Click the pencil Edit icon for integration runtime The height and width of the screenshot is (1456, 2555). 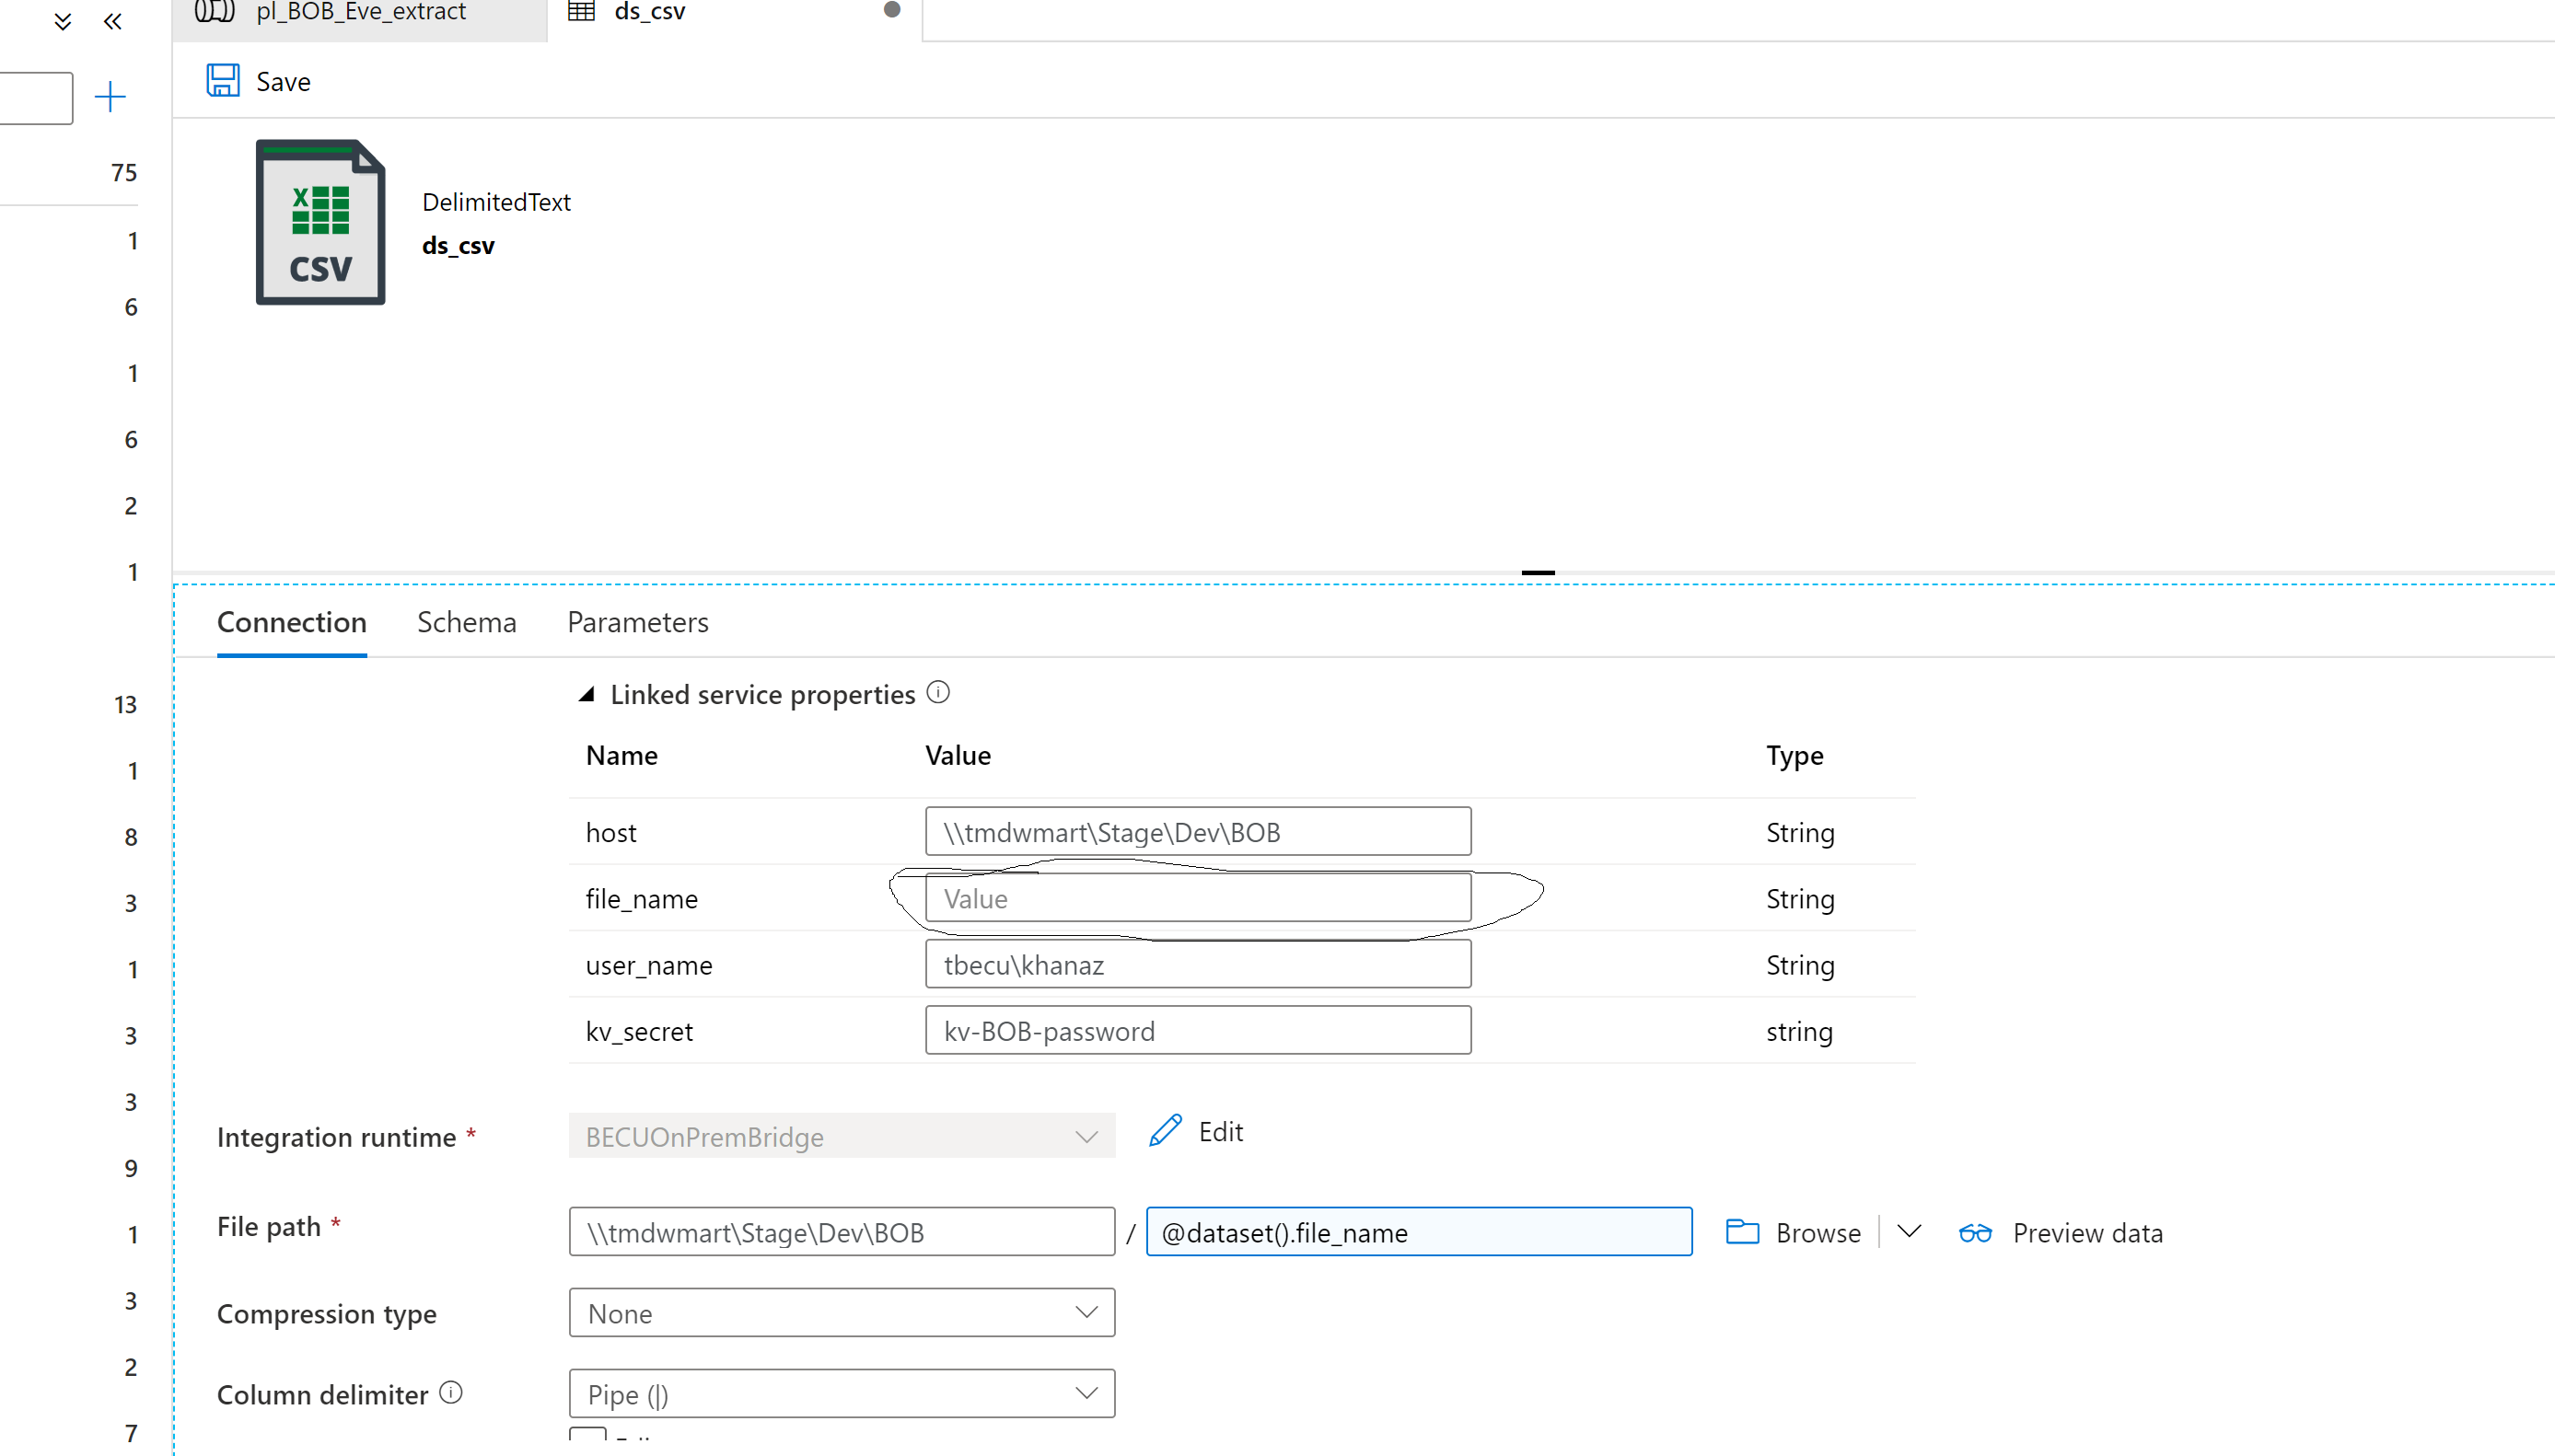click(x=1166, y=1131)
